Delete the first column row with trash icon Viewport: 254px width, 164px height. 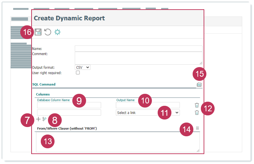tap(197, 105)
